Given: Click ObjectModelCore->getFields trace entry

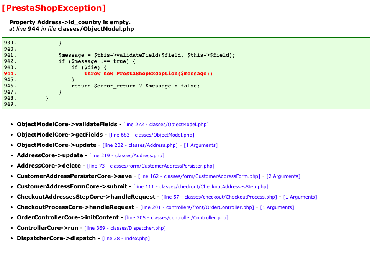Looking at the screenshot, I should pos(60,135).
